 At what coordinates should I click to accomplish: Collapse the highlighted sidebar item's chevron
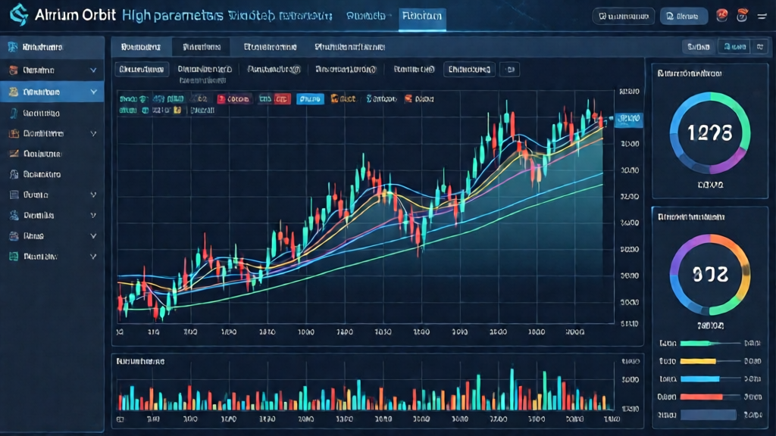point(93,92)
